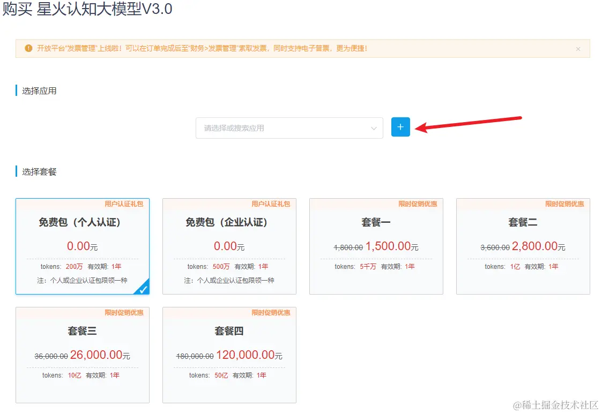Screen dimensions: 602x414
Task: Choose the 套餐二 package card
Action: pos(523,246)
